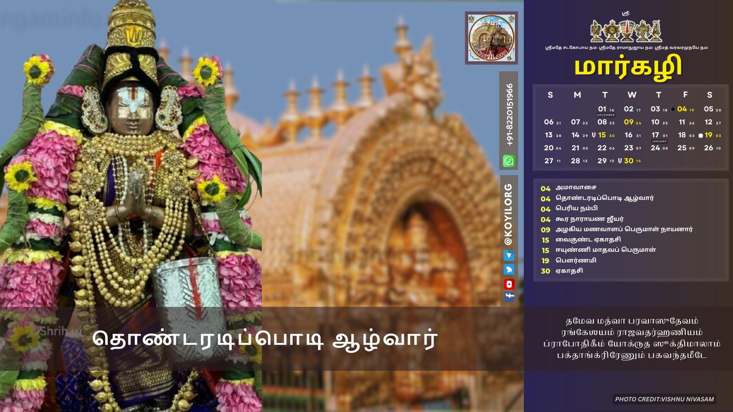Click the JANUARY label under date 17
733x412 pixels.
point(659,141)
